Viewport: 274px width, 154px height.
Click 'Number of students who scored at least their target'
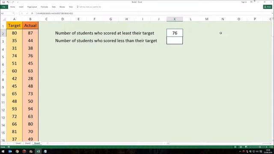coord(104,33)
